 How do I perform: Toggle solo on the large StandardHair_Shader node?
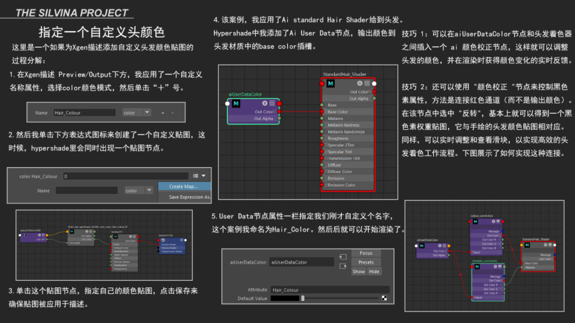(360, 83)
